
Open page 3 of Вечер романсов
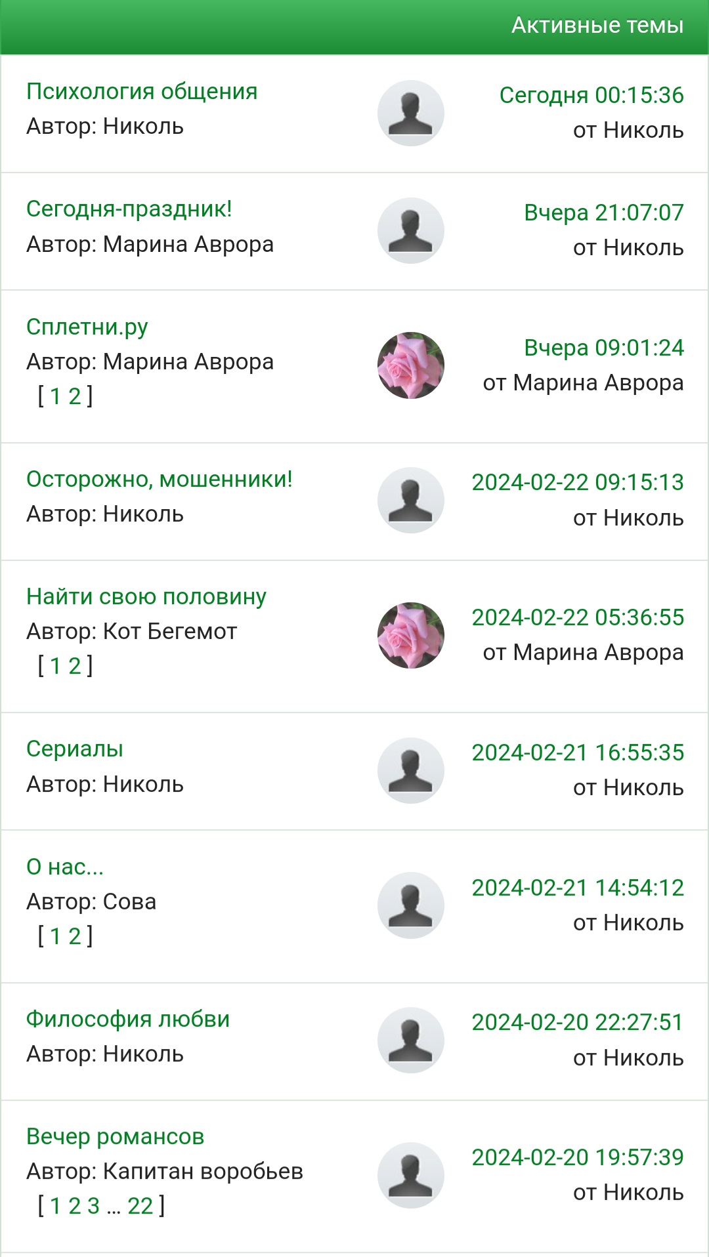93,1206
